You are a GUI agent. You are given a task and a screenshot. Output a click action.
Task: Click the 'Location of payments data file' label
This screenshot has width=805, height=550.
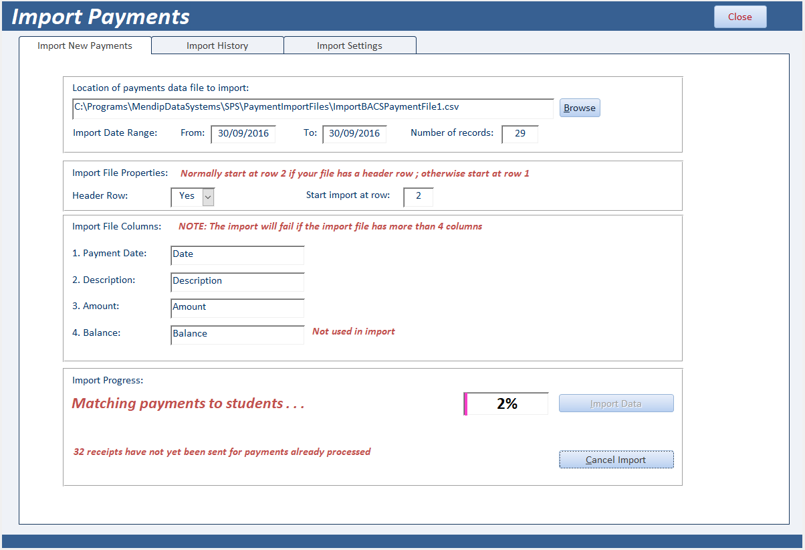160,88
